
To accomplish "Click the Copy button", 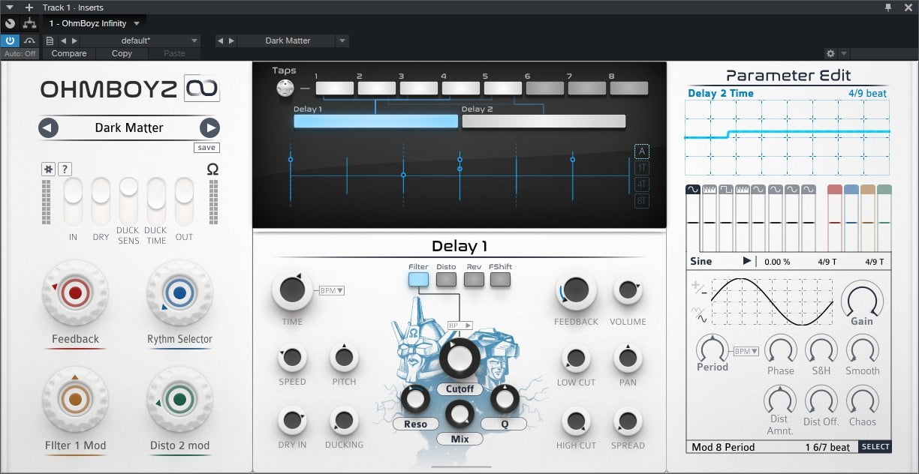I will 122,54.
